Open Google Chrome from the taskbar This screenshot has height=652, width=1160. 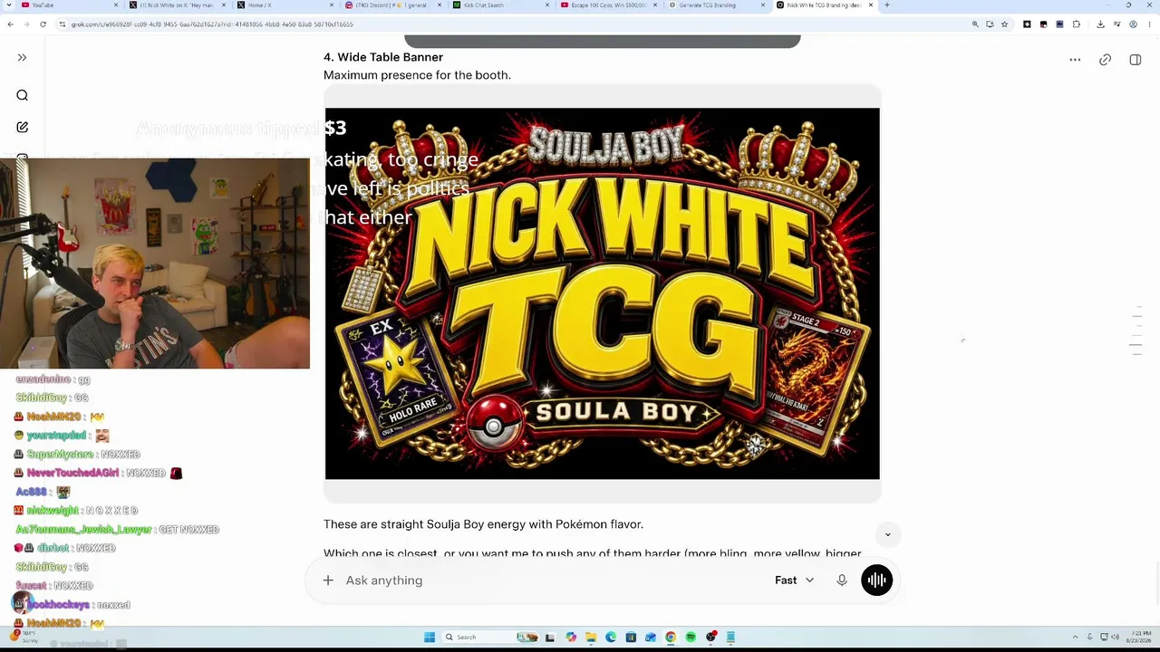pos(671,638)
